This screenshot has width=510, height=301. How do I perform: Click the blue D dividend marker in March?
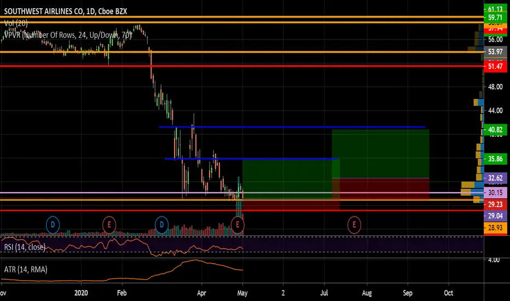pyautogui.click(x=161, y=225)
